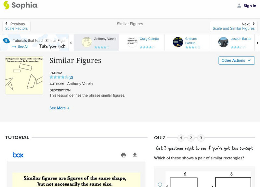Click the See All tutorials link
Image resolution: width=260 pixels, height=187 pixels.
click(20, 47)
